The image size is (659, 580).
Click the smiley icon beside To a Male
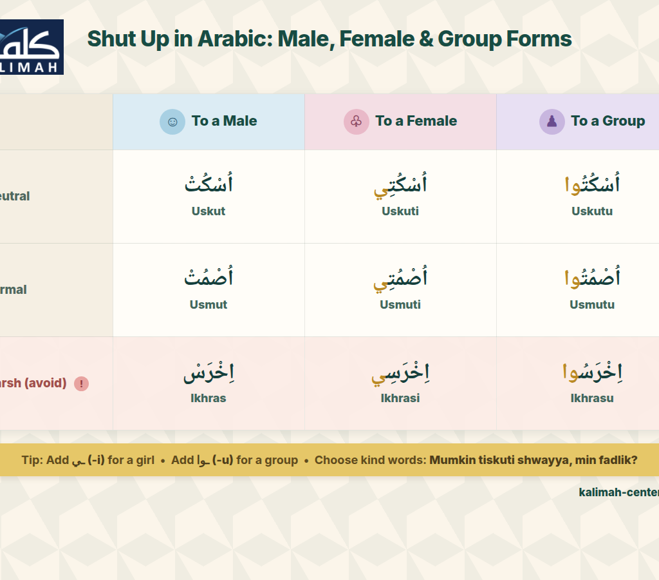click(172, 122)
